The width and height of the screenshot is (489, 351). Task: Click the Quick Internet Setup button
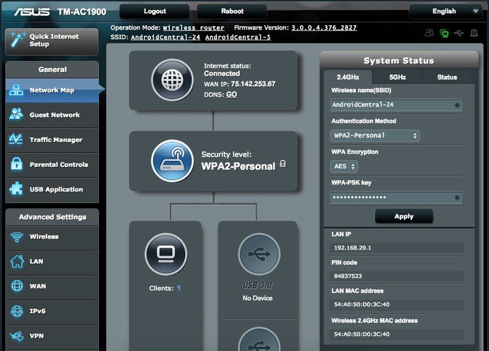coord(52,42)
